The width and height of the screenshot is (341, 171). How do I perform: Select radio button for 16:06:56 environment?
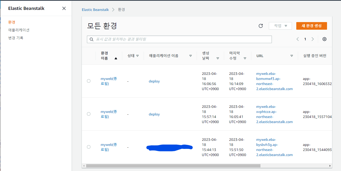tap(89, 81)
